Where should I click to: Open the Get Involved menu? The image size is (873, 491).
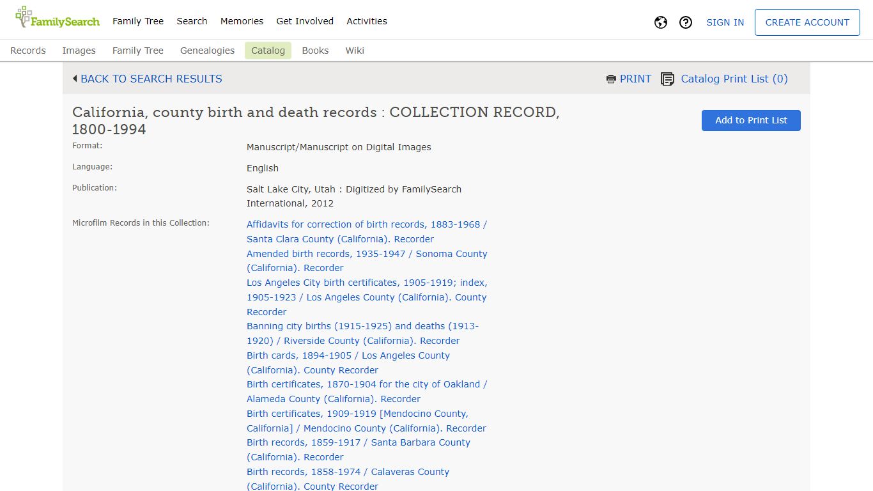tap(305, 21)
